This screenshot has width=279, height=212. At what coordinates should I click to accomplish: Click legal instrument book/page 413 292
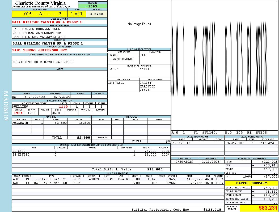click(267, 143)
